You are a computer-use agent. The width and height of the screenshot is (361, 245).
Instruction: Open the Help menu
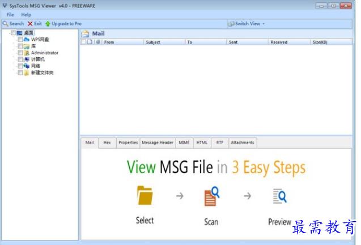tap(26, 15)
